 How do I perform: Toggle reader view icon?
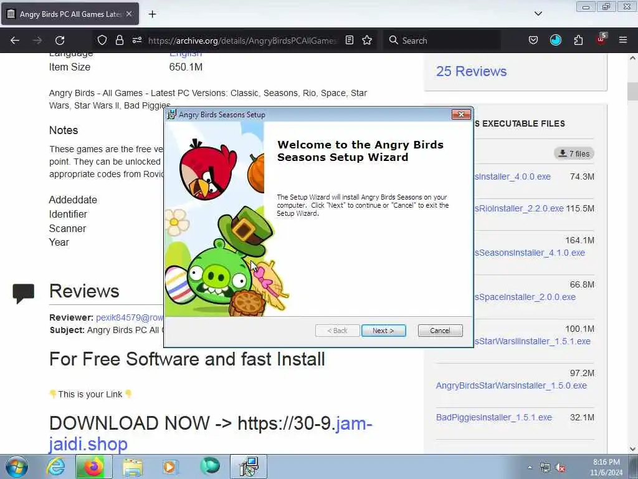349,40
